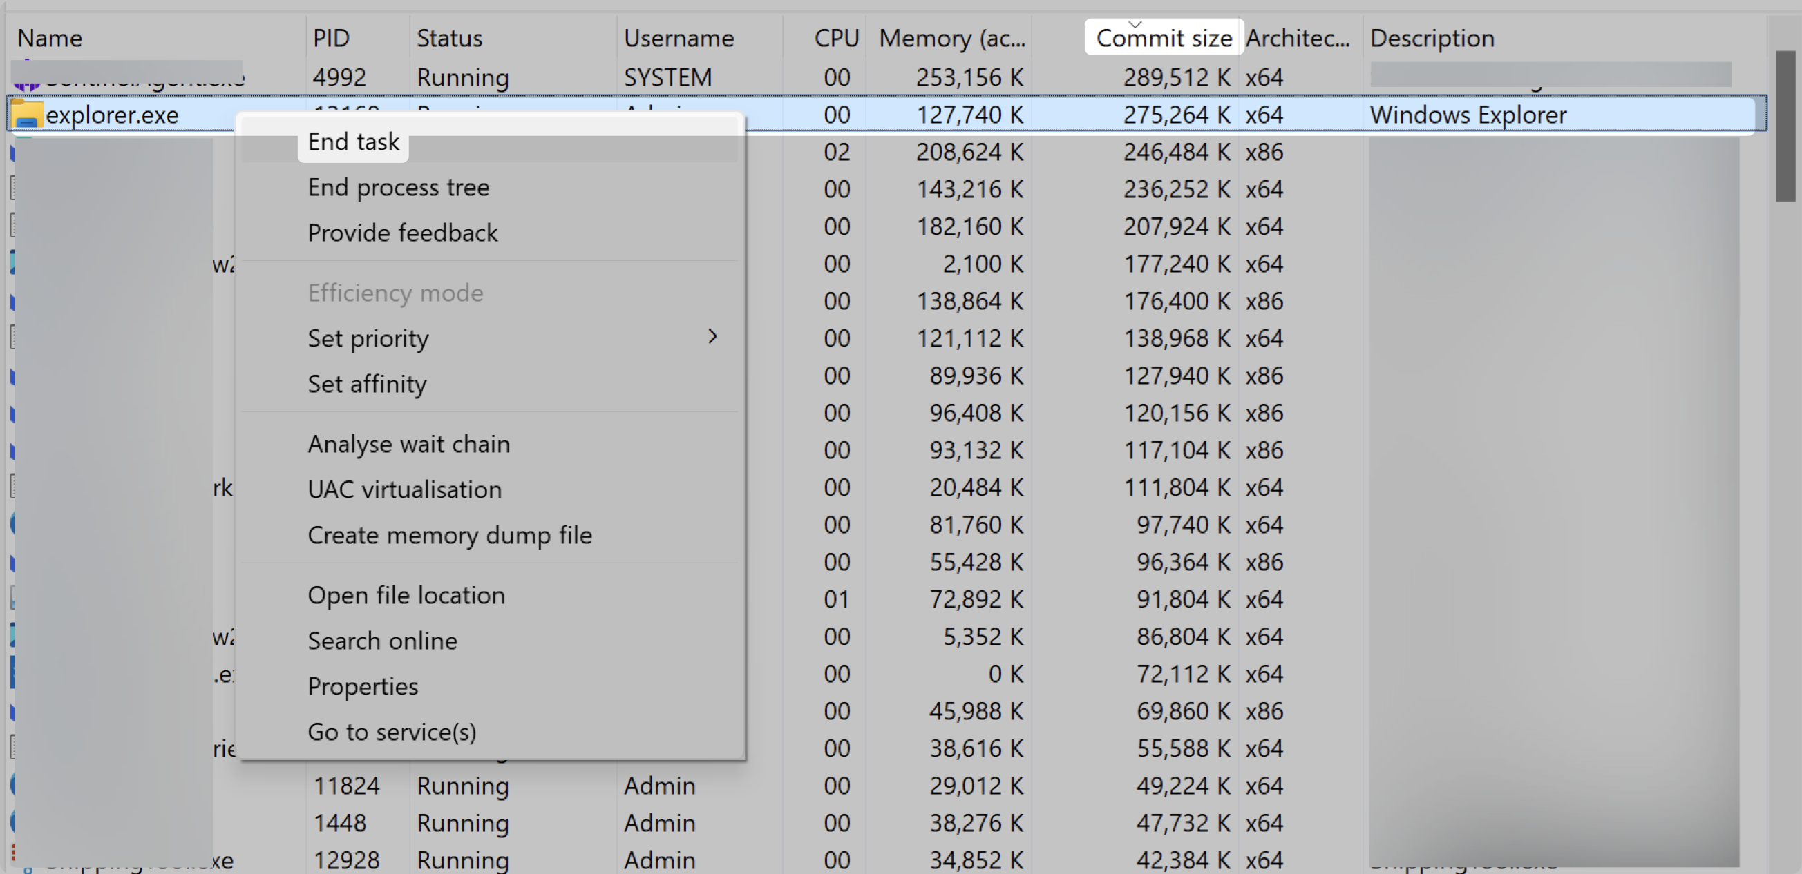Sort by the CPU column header
This screenshot has width=1802, height=874.
(x=837, y=38)
